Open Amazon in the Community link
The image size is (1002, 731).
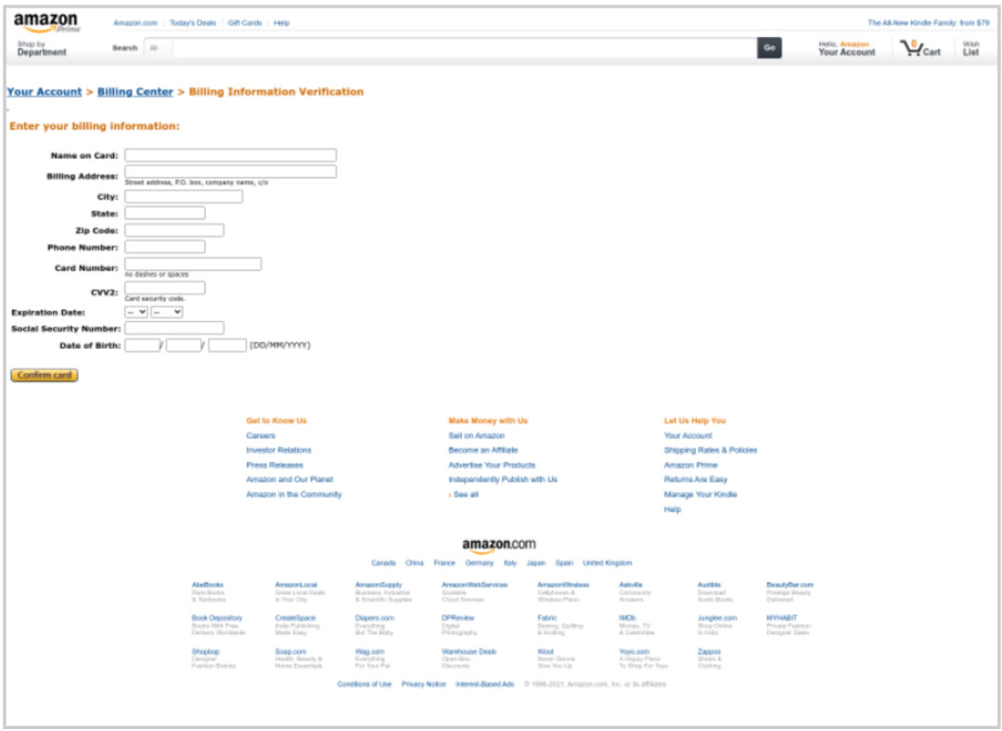pyautogui.click(x=294, y=494)
